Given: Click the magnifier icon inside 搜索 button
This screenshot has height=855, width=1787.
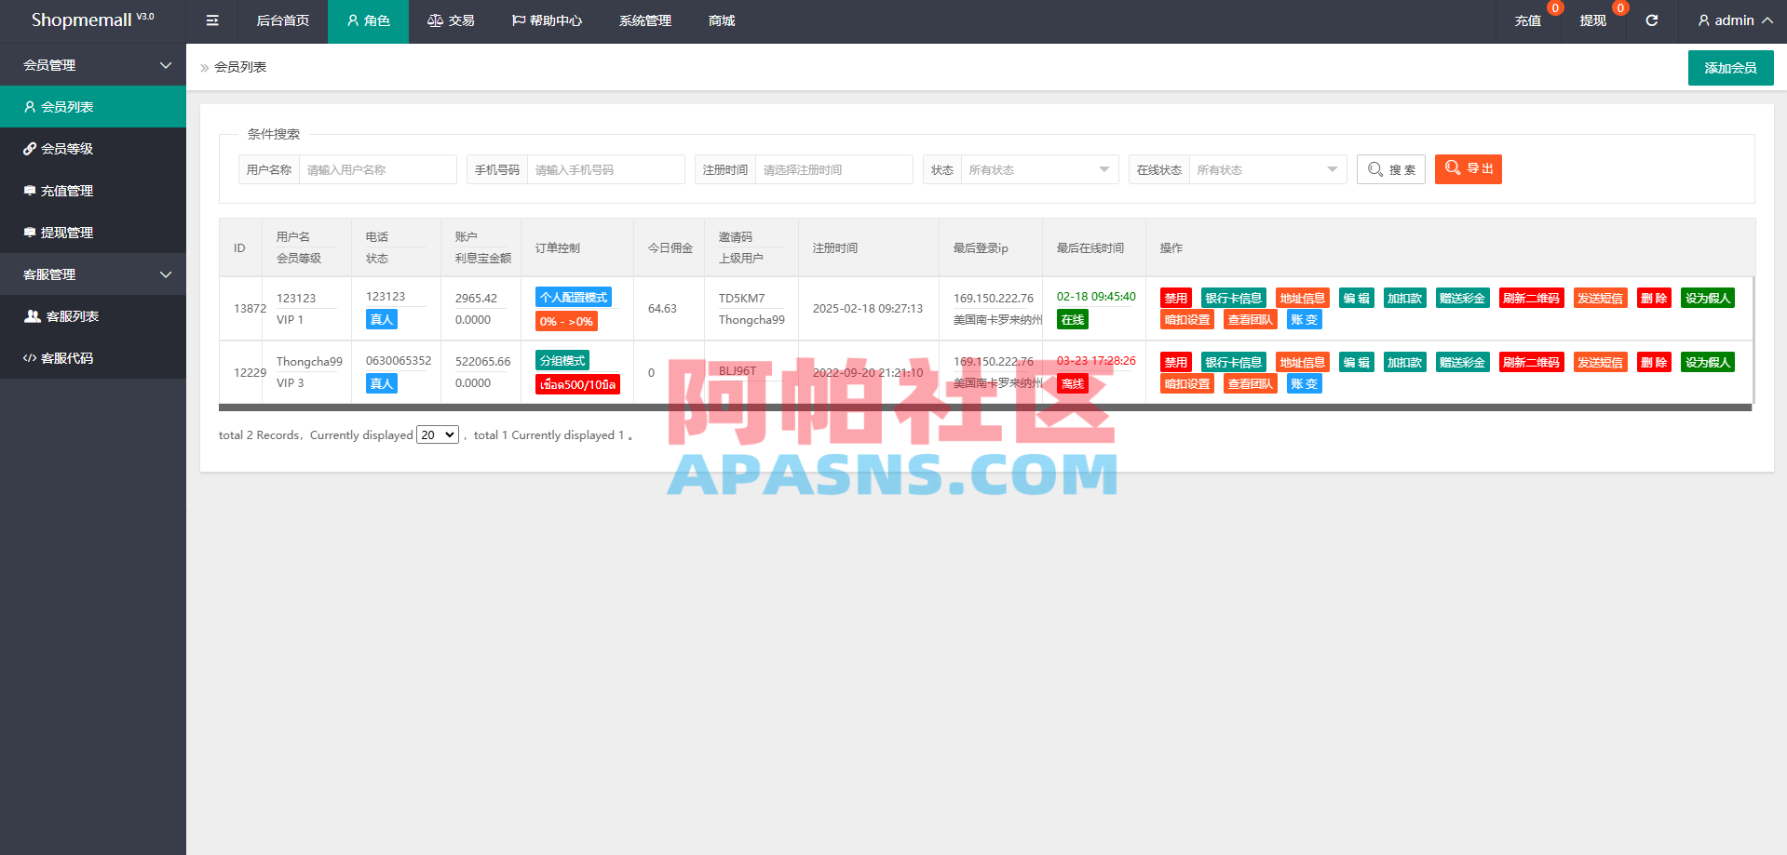Looking at the screenshot, I should tap(1375, 168).
